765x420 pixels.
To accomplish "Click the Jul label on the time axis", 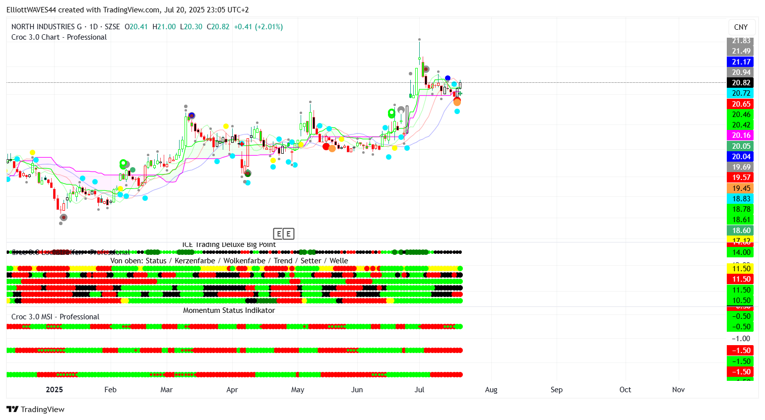I will 419,390.
